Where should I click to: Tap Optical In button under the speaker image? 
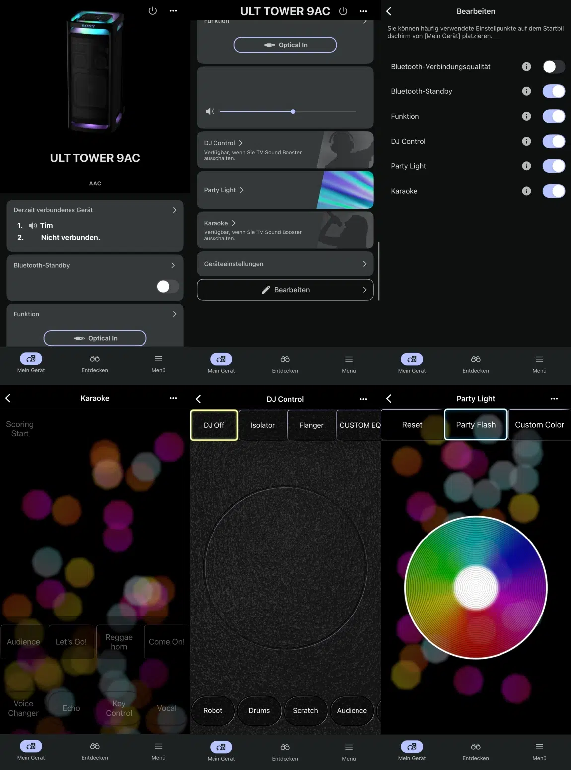[x=95, y=338]
